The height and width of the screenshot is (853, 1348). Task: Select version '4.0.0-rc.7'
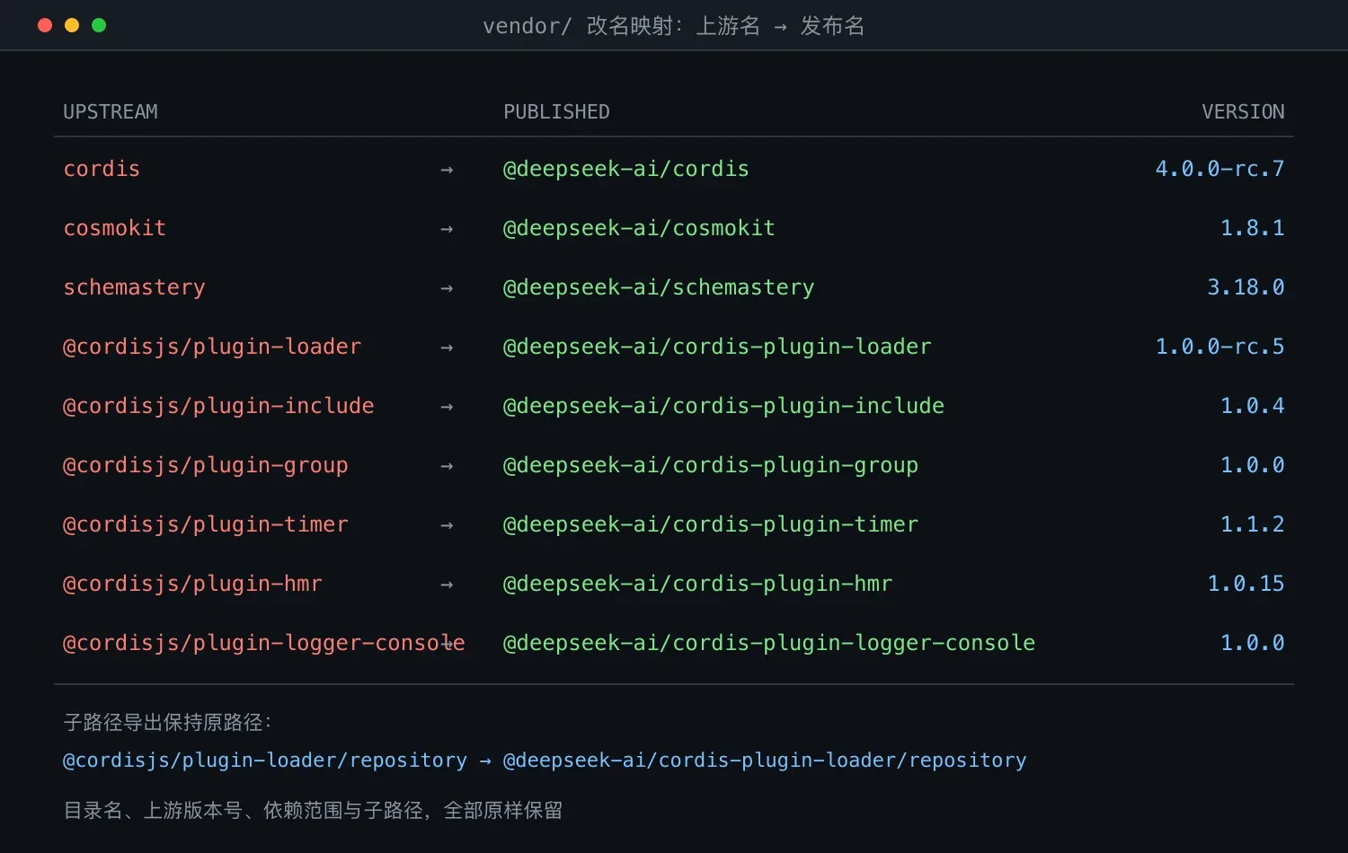[x=1219, y=169]
